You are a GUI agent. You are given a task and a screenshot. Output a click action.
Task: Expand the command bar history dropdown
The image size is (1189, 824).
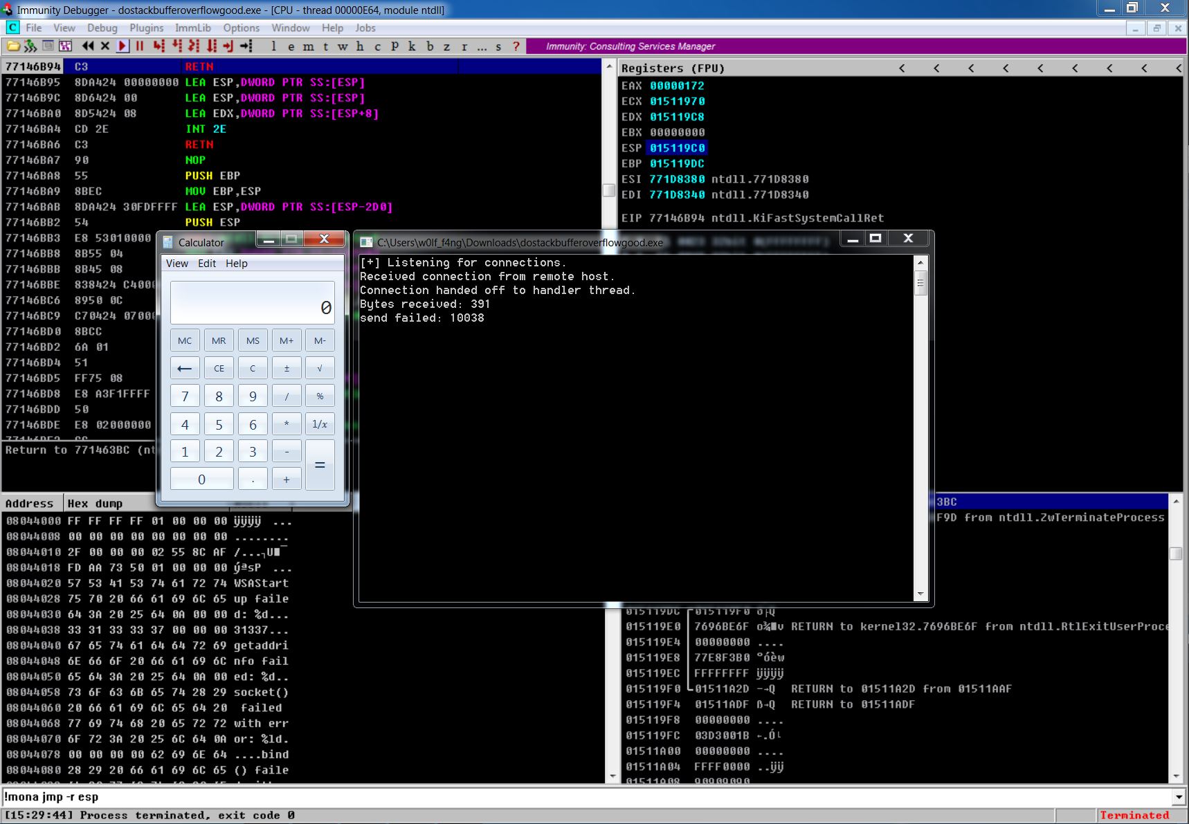click(x=1178, y=797)
